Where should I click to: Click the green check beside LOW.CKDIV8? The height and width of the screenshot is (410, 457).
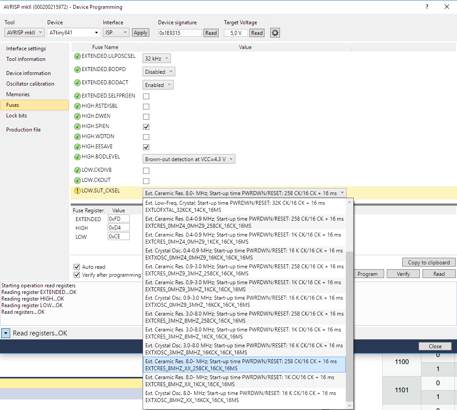77,170
